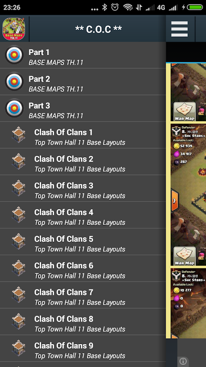Tap the target icon beside Part 2

[14, 82]
